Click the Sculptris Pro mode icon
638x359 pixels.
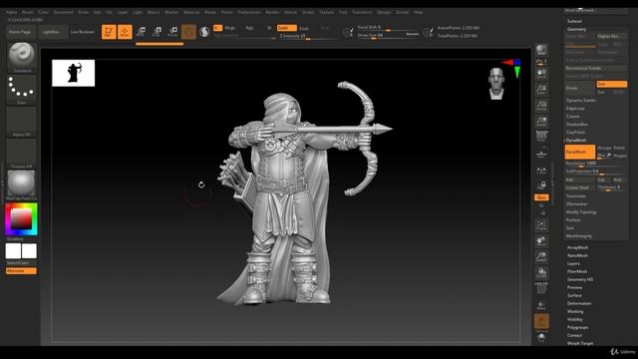[x=204, y=32]
